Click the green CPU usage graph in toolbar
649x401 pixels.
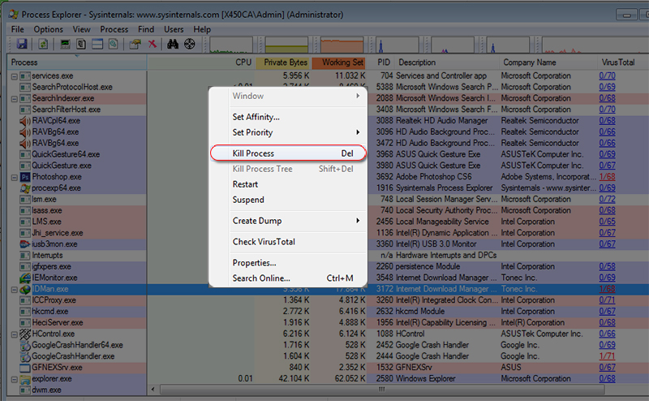(231, 45)
